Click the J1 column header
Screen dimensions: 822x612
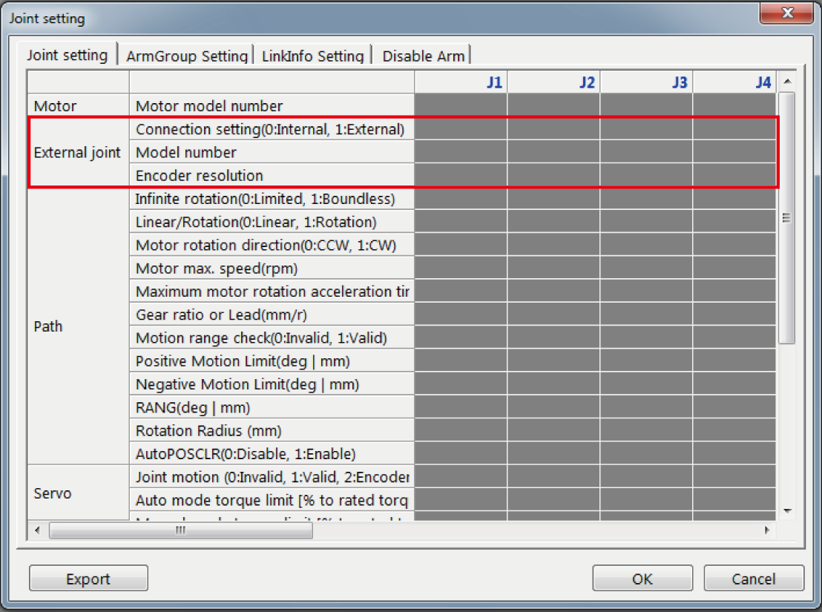tap(461, 82)
